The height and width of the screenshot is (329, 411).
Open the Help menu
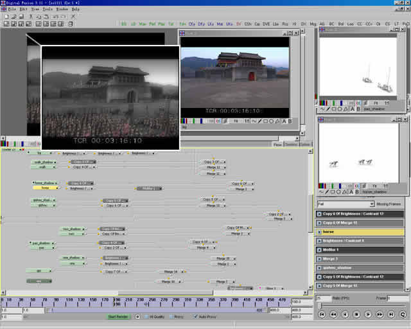point(76,9)
